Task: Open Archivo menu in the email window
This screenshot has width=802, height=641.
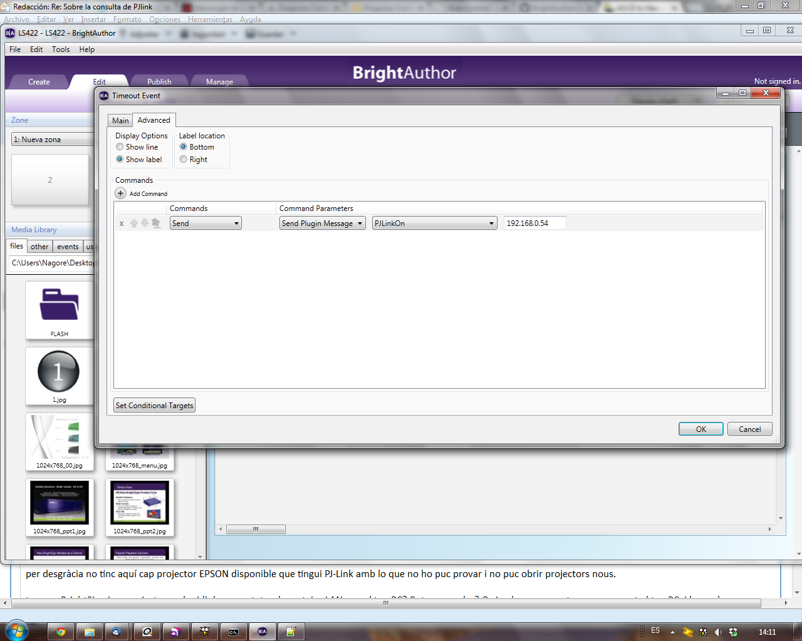Action: click(x=16, y=19)
